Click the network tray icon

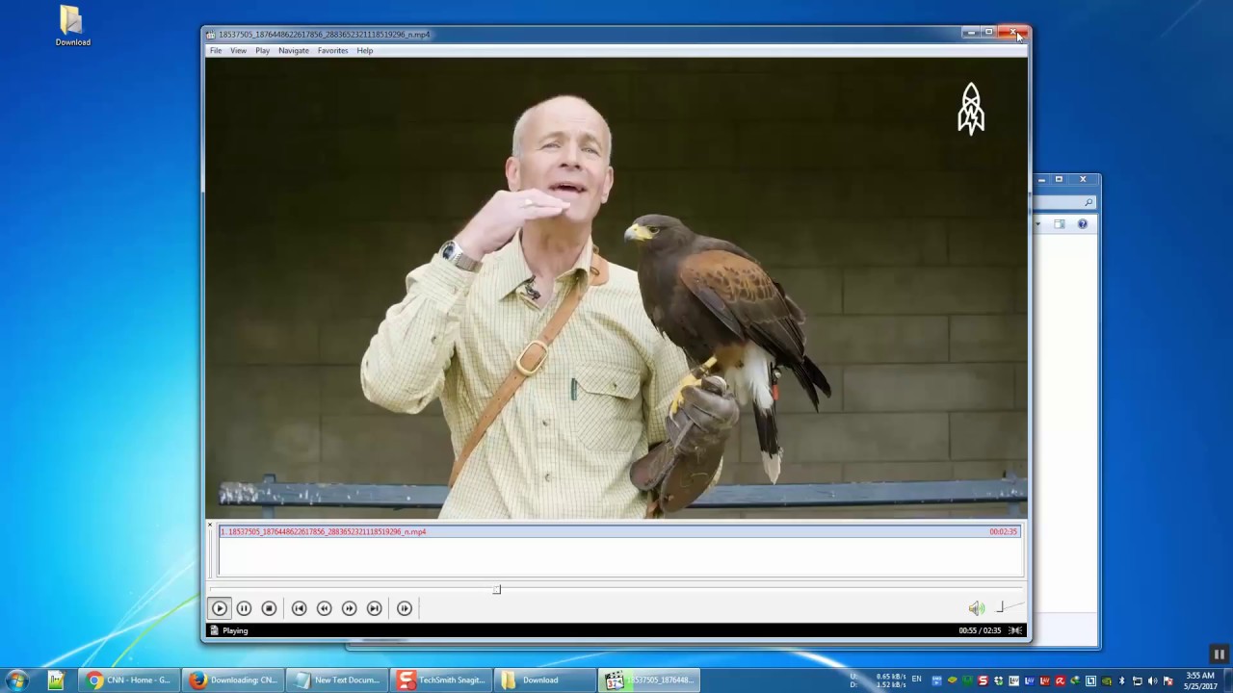point(1137,680)
